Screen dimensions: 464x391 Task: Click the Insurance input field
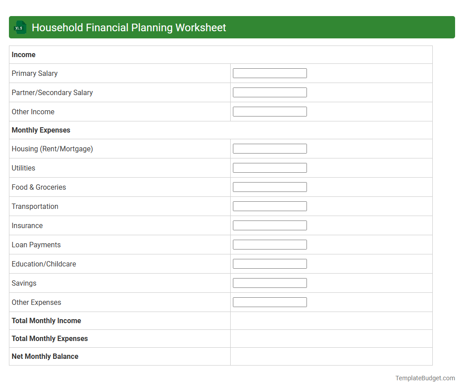[x=269, y=225]
